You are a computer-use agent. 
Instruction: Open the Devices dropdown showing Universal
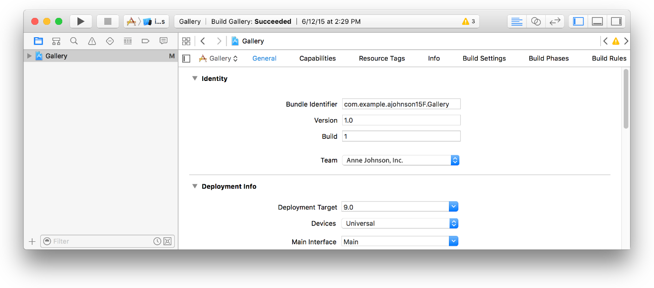tap(400, 223)
